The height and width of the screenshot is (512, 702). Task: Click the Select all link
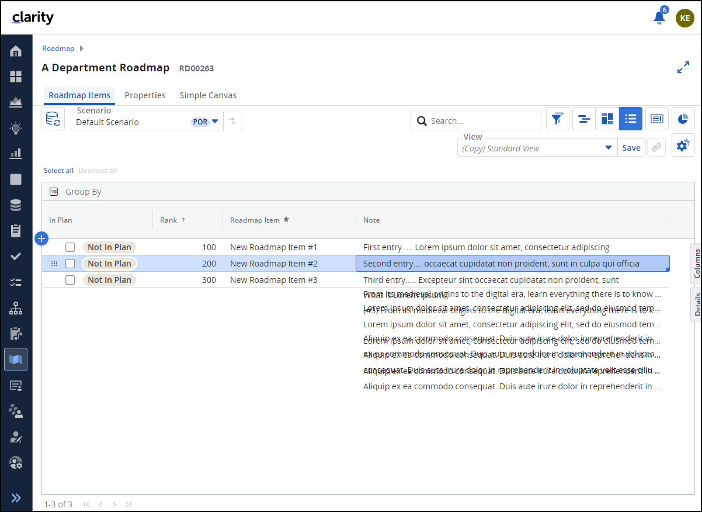(58, 171)
